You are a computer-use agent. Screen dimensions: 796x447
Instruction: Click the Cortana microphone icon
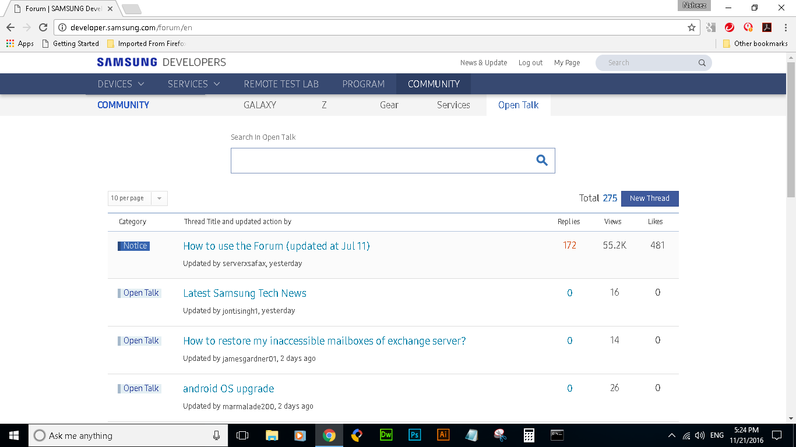click(216, 435)
